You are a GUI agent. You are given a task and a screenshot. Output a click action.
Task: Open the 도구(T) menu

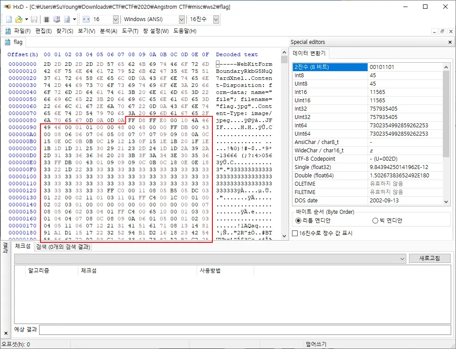pos(130,31)
